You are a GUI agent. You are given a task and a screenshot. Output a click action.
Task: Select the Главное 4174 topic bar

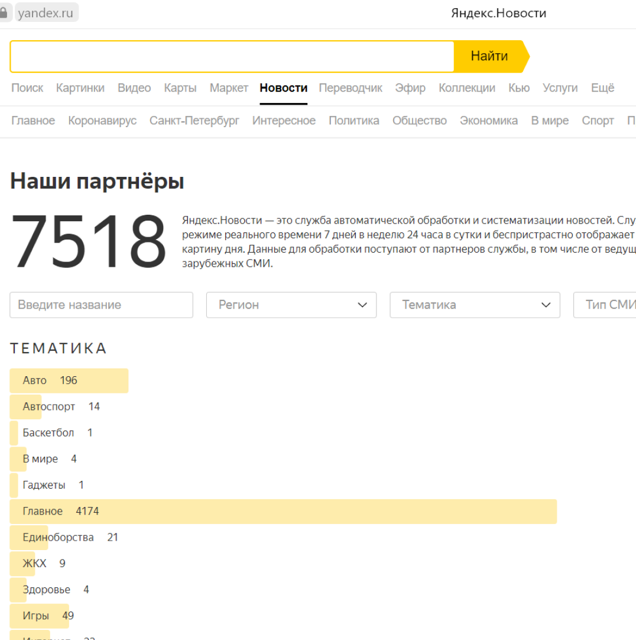(283, 511)
